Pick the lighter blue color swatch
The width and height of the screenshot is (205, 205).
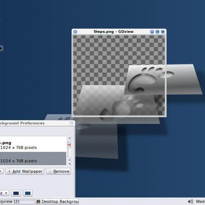tap(28, 193)
